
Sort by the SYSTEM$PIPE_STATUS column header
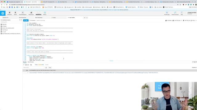(x=42, y=70)
